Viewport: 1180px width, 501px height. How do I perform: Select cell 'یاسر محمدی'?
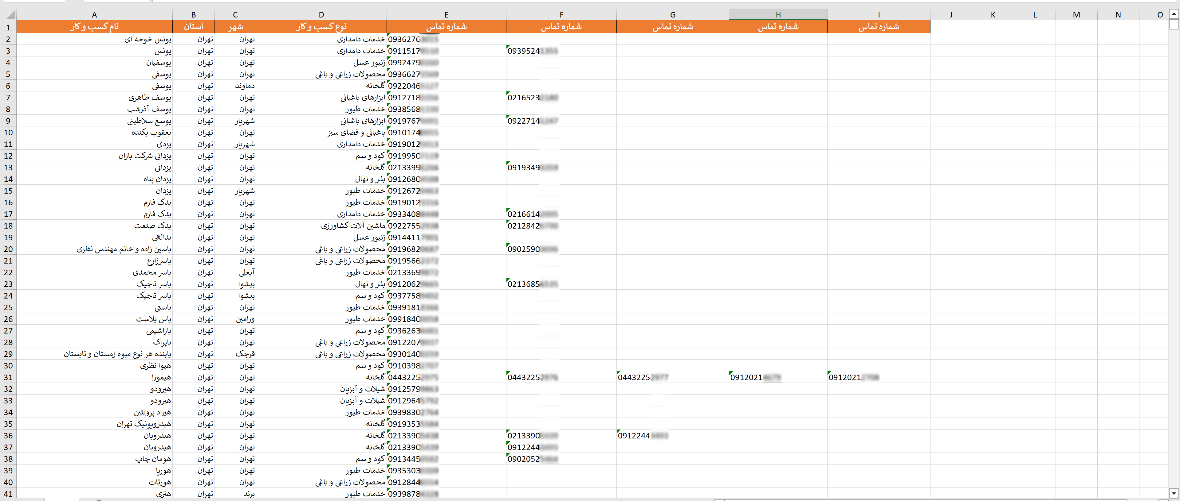pos(94,272)
